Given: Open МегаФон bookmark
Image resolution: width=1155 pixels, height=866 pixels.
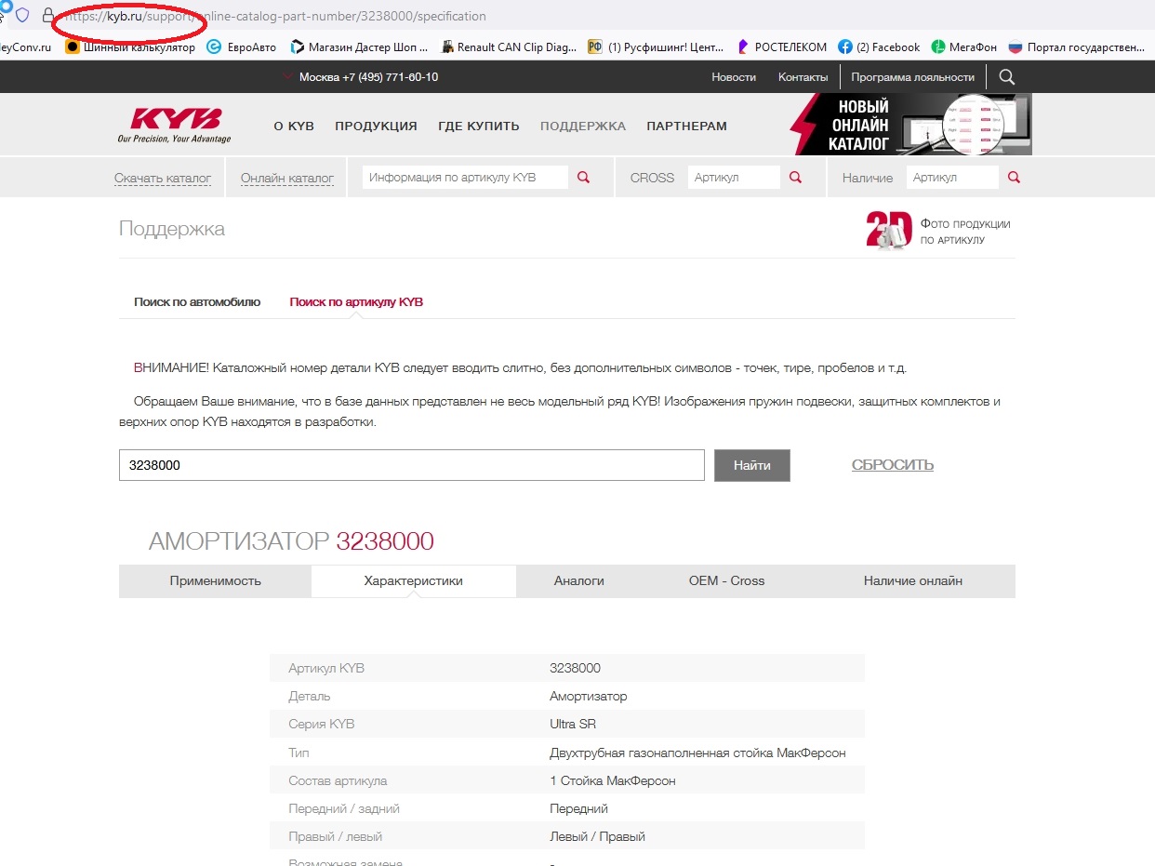Looking at the screenshot, I should [x=964, y=47].
